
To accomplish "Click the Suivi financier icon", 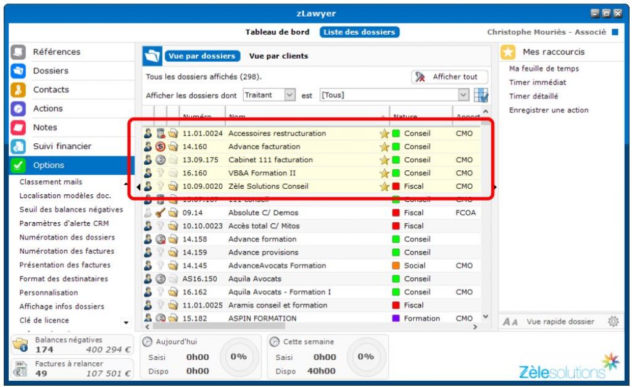I will 18,146.
